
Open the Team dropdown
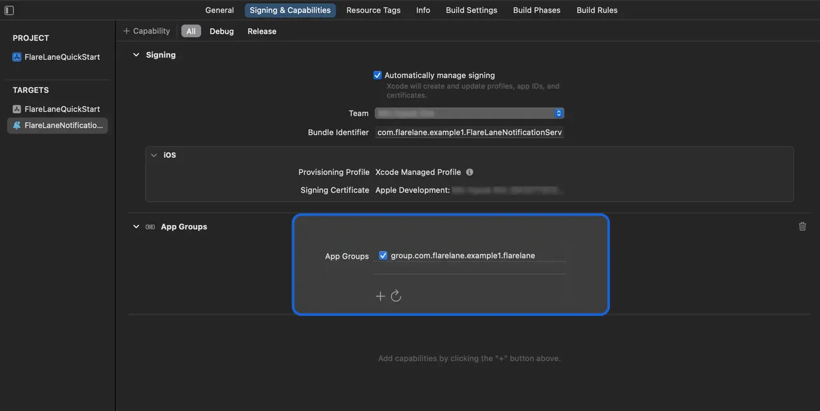[470, 113]
